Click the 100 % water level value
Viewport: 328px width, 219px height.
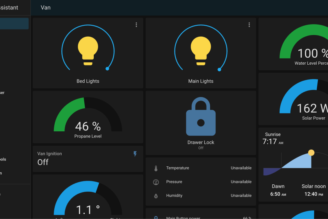pyautogui.click(x=313, y=53)
